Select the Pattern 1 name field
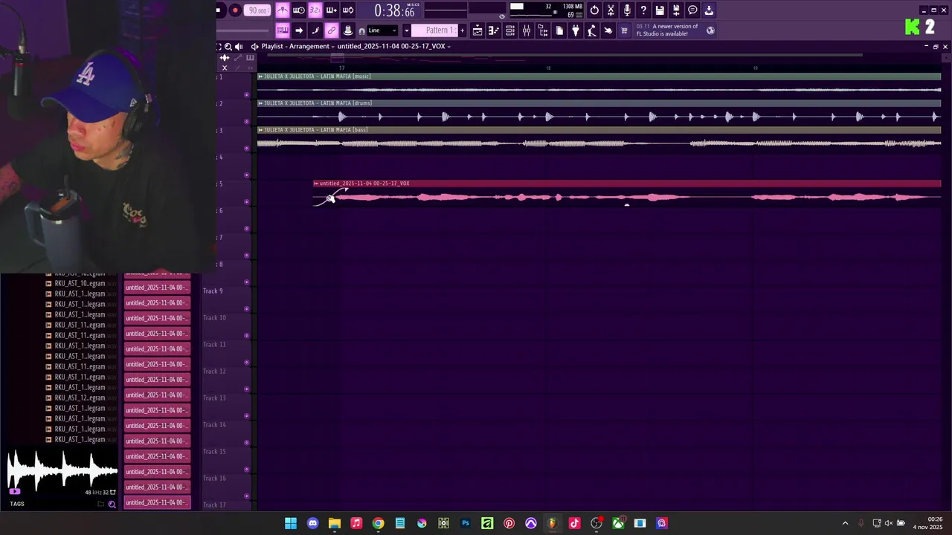Viewport: 952px width, 535px height. 434,30
